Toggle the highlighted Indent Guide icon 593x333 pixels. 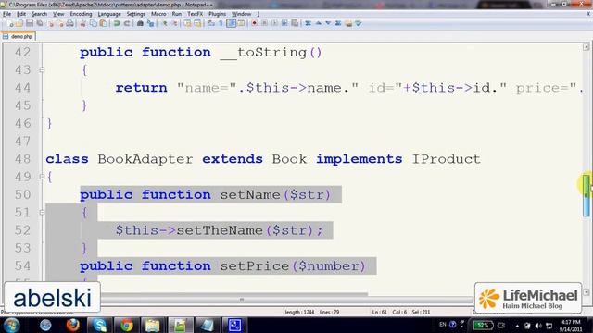(x=231, y=23)
